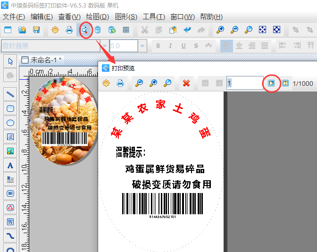Image resolution: width=317 pixels, height=252 pixels.
Task: Select the barcode drawing tool
Action: 10,193
